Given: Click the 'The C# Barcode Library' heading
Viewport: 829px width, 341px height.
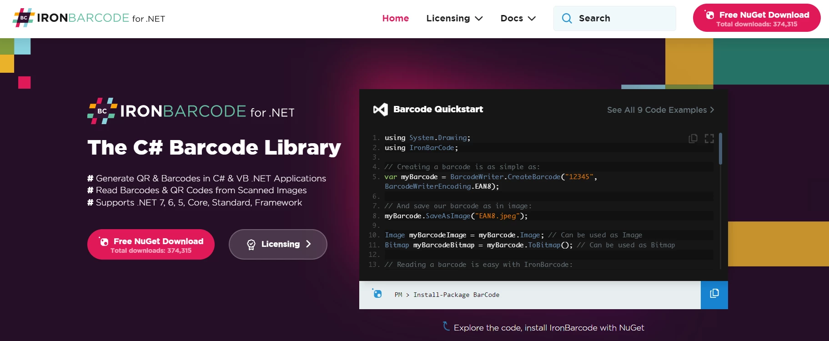Looking at the screenshot, I should pyautogui.click(x=214, y=147).
